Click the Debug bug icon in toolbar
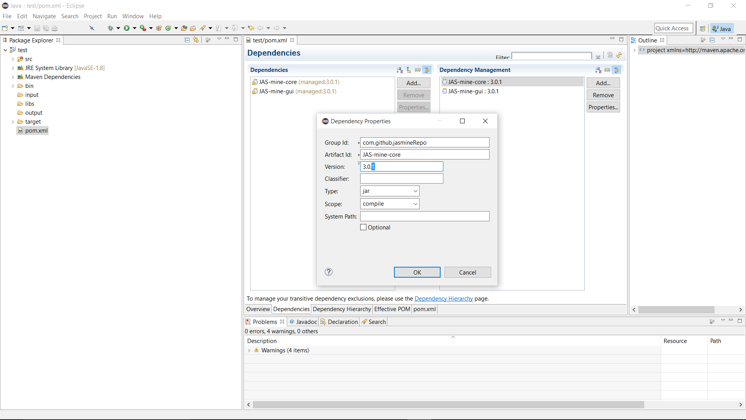This screenshot has width=746, height=420. coord(110,28)
